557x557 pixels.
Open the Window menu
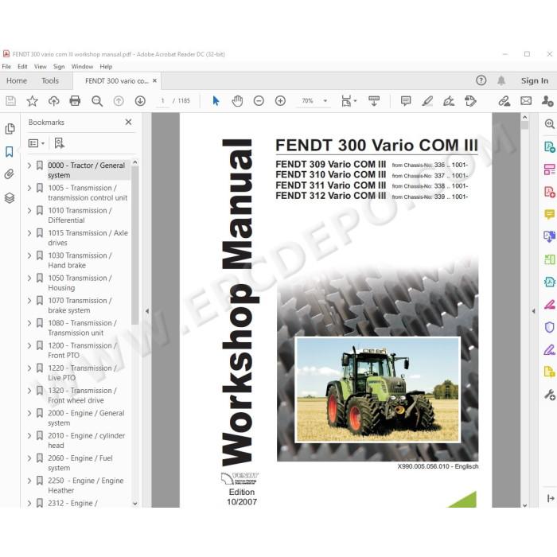click(82, 66)
